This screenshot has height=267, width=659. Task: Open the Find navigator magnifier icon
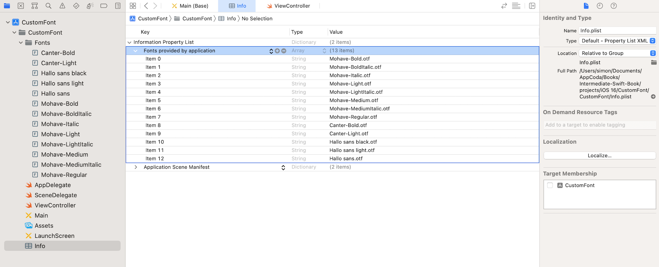[48, 6]
